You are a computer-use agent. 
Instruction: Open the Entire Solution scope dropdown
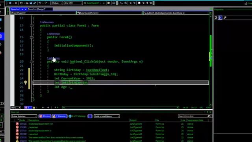[24, 116]
